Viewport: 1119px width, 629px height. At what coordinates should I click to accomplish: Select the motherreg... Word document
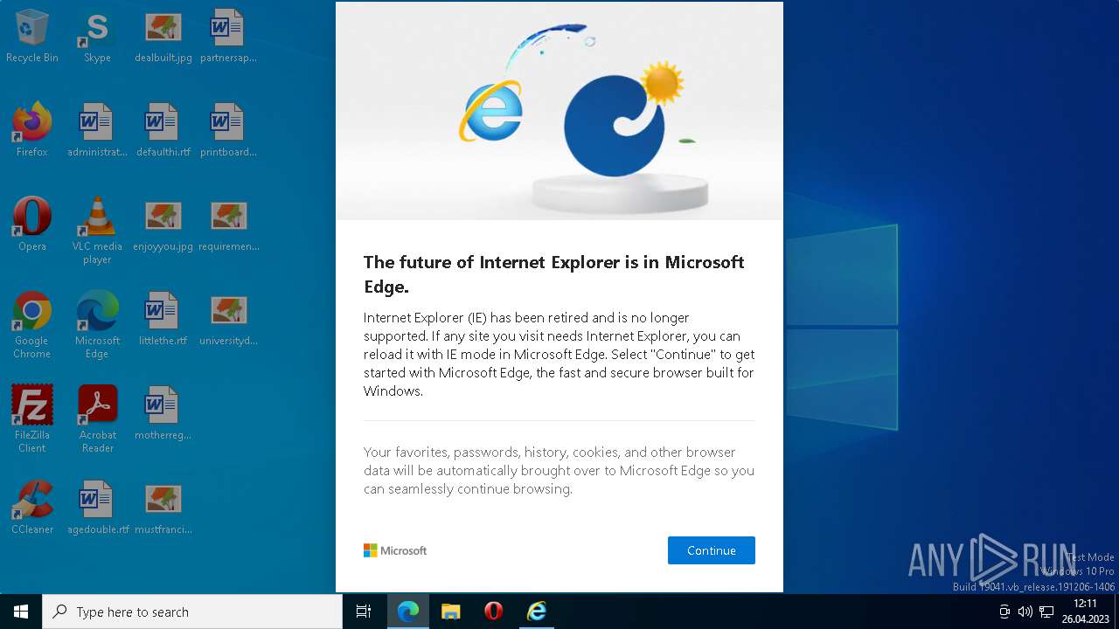163,413
